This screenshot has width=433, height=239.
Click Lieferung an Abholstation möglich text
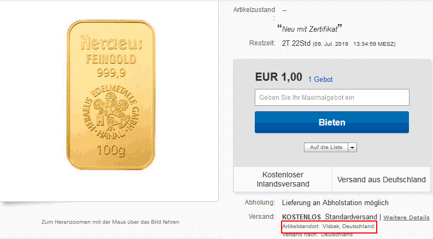[x=335, y=203]
